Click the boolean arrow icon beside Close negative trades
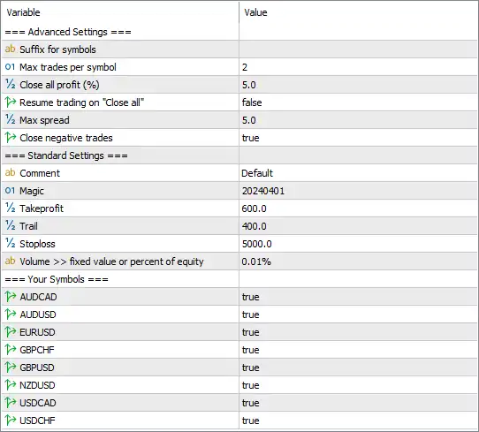The image size is (479, 432). [10, 138]
